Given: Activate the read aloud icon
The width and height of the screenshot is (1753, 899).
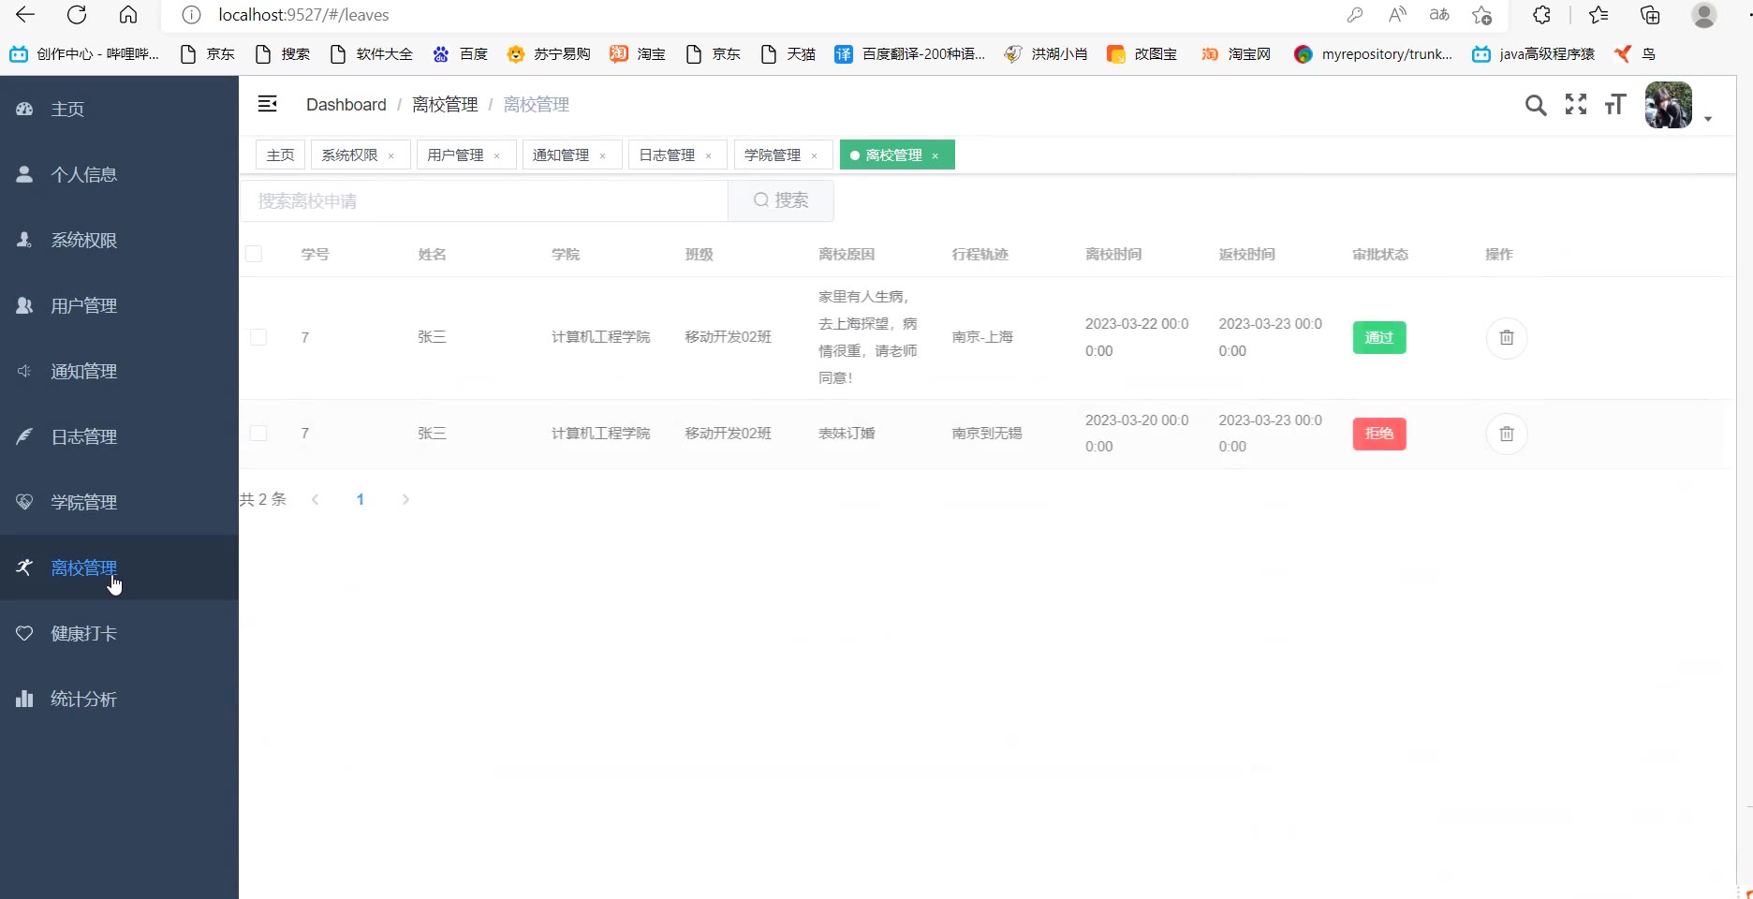Looking at the screenshot, I should (1397, 15).
